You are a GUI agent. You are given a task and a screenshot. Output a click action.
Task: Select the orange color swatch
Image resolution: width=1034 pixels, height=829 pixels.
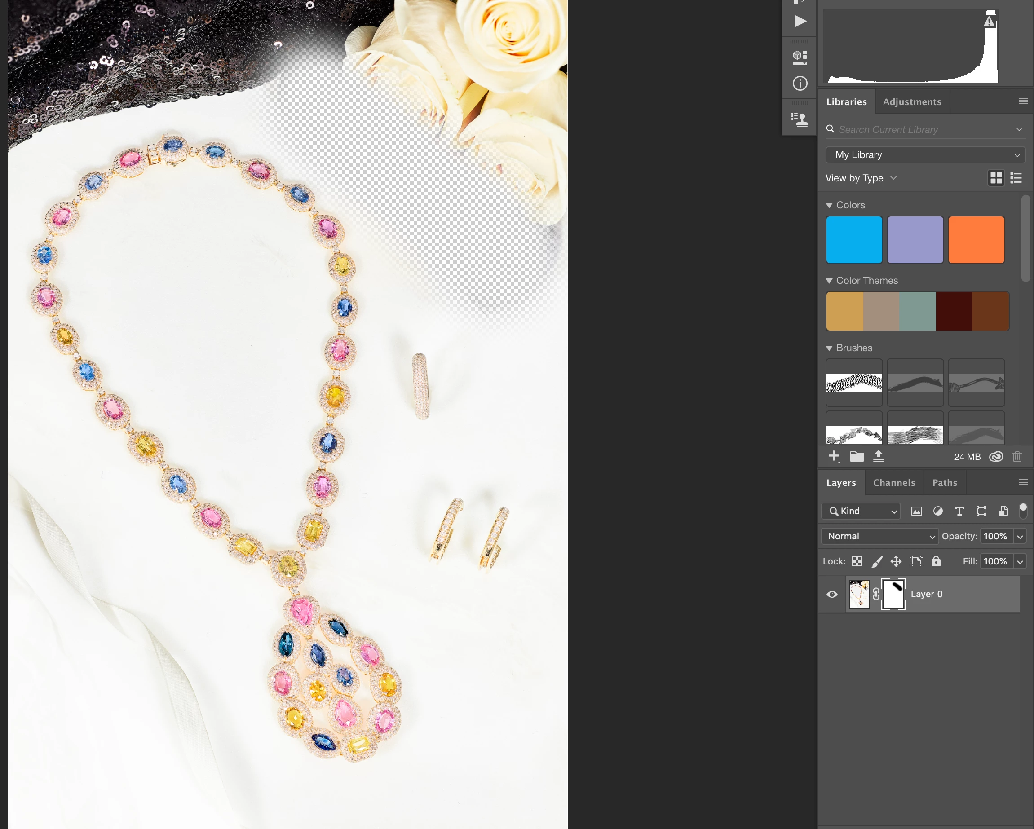pos(976,240)
